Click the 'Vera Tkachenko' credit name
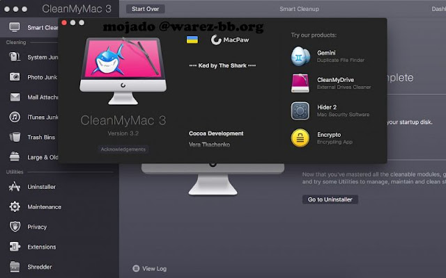The width and height of the screenshot is (446, 278). coord(209,145)
